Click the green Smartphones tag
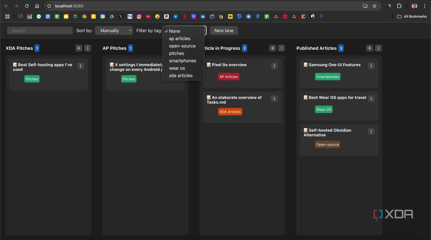Image resolution: width=431 pixels, height=240 pixels. 328,77
